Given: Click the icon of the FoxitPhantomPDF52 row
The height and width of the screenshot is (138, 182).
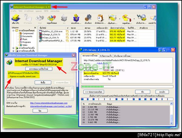Looking at the screenshot, I should [40, 40].
